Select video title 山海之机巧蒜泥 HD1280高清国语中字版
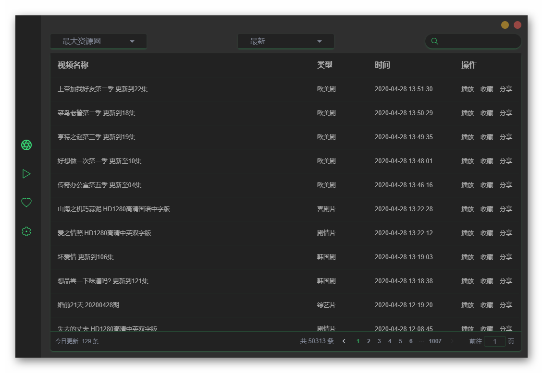 pos(113,209)
